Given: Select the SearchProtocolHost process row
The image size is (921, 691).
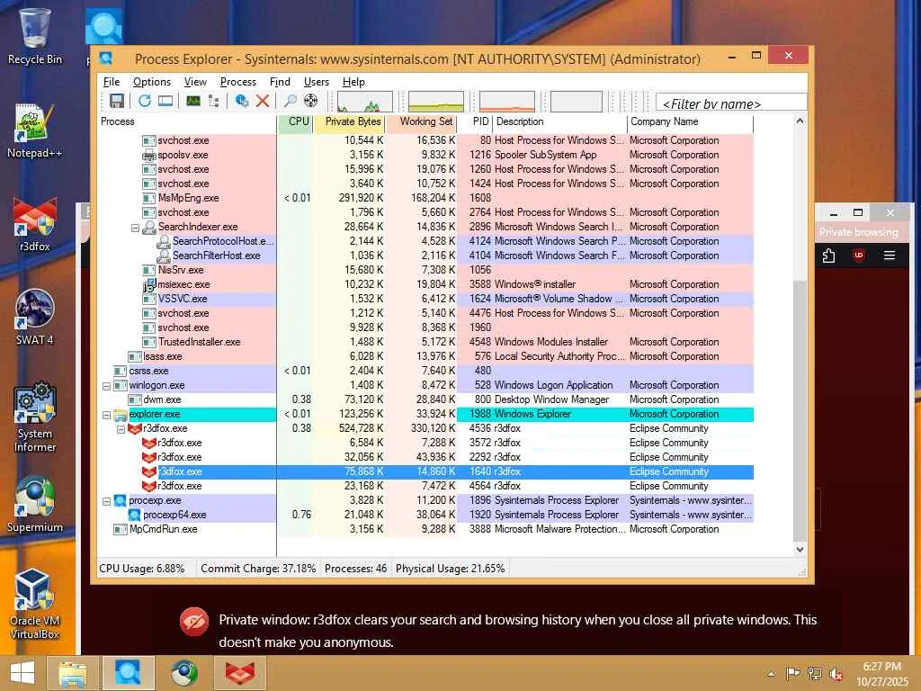Looking at the screenshot, I should click(425, 241).
